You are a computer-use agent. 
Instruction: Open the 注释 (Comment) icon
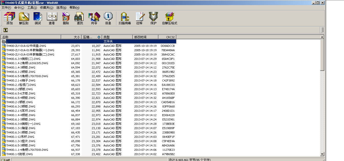click(139, 17)
